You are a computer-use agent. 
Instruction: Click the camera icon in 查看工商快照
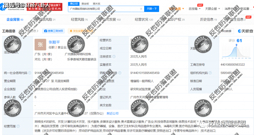coord(46,31)
